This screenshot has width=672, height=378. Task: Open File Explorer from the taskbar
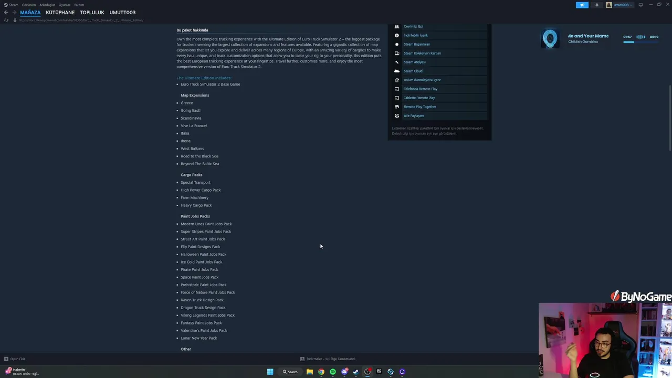[310, 372]
